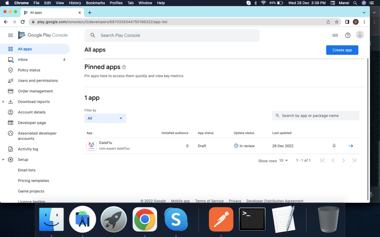This screenshot has width=380, height=237.
Task: Click the copy link icon
Action: click(x=335, y=35)
